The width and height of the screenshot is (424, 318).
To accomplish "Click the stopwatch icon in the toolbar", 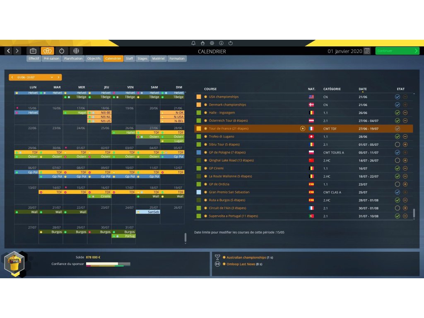I will 62,51.
